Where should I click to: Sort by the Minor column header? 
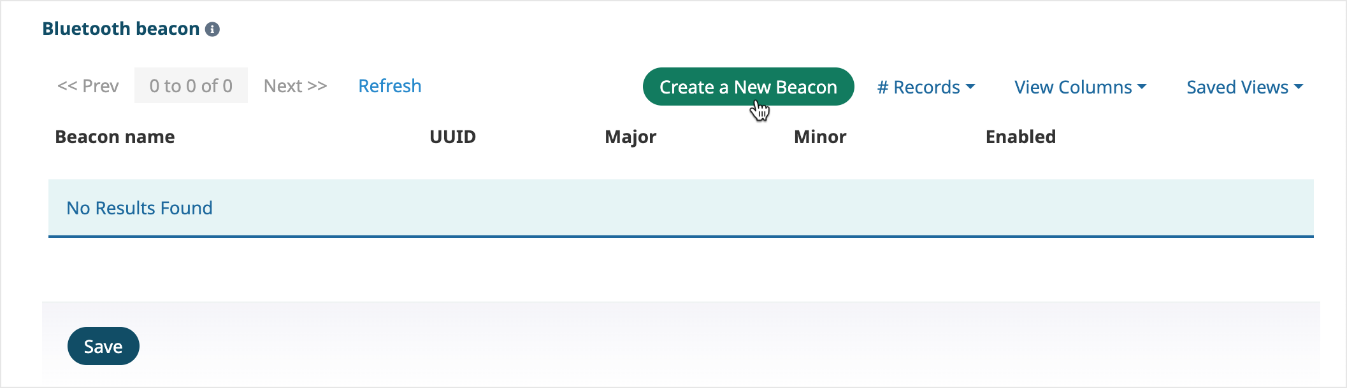(820, 137)
